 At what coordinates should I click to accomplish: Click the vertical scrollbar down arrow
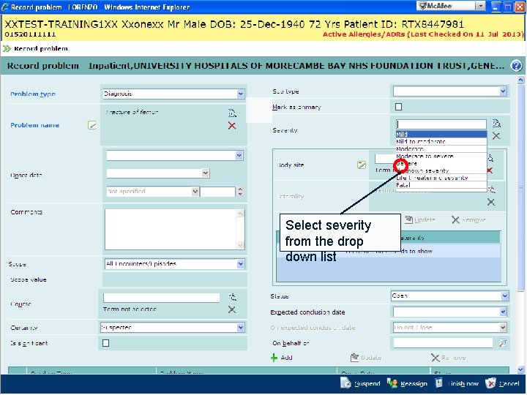tap(520, 369)
